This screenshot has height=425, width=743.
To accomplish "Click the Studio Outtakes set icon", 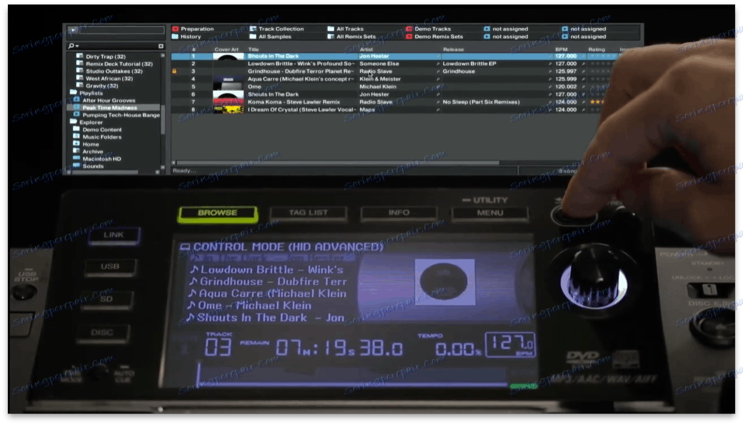I will click(80, 72).
